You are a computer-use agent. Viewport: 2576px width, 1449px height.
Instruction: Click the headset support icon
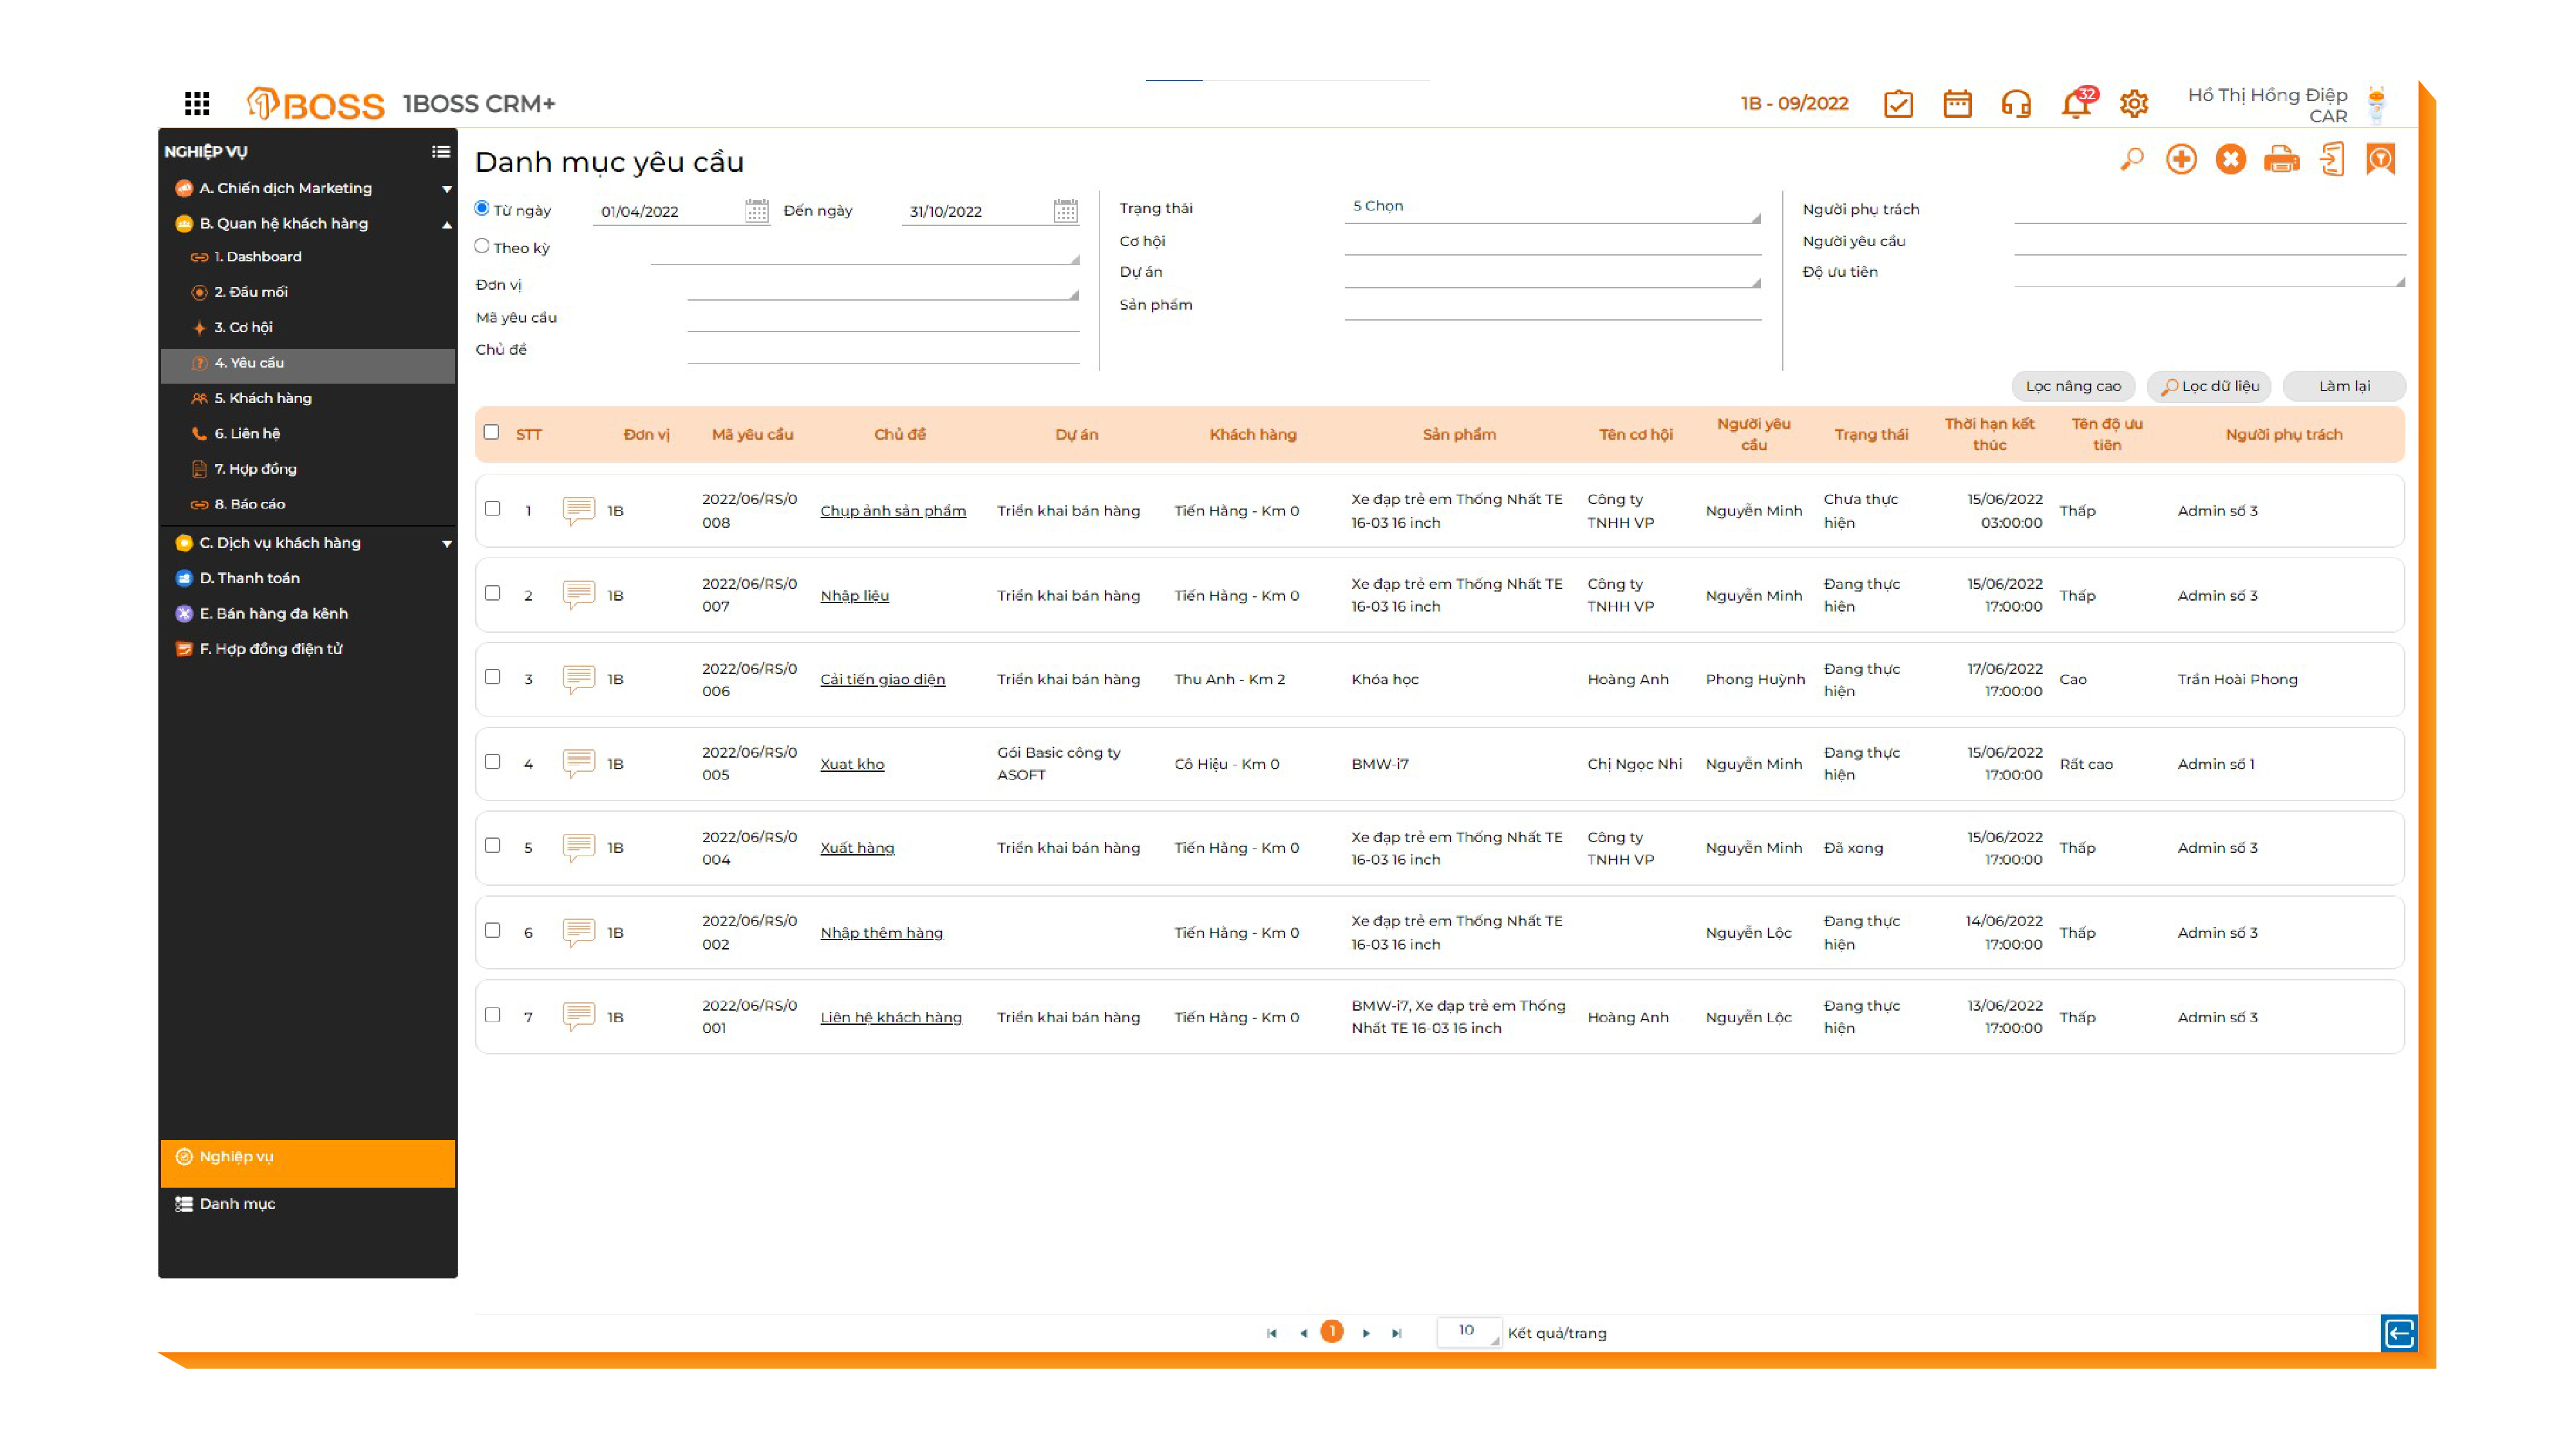[2016, 104]
